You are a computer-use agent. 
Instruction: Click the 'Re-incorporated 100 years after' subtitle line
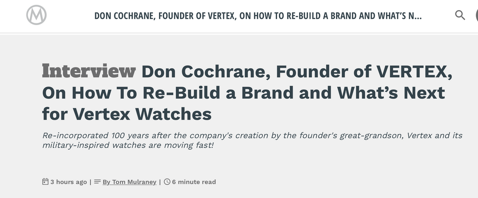tap(252, 135)
